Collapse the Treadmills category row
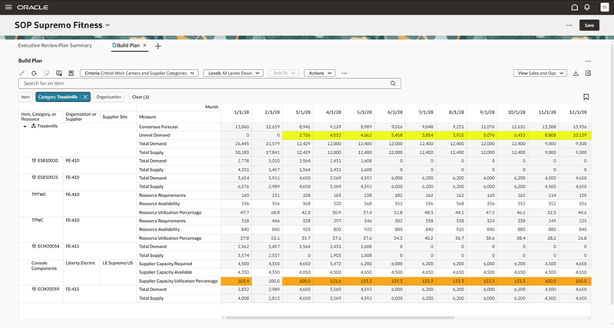This screenshot has width=614, height=328. pos(25,126)
